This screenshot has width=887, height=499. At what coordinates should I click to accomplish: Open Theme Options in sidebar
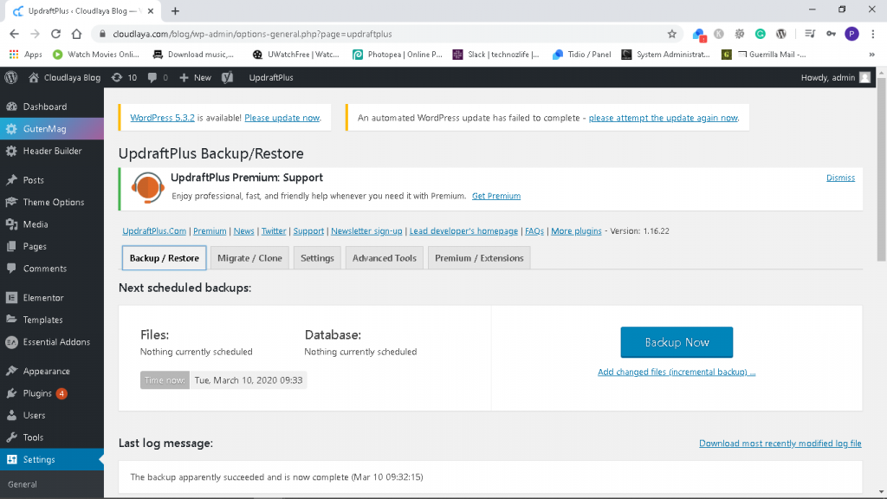pyautogui.click(x=52, y=202)
